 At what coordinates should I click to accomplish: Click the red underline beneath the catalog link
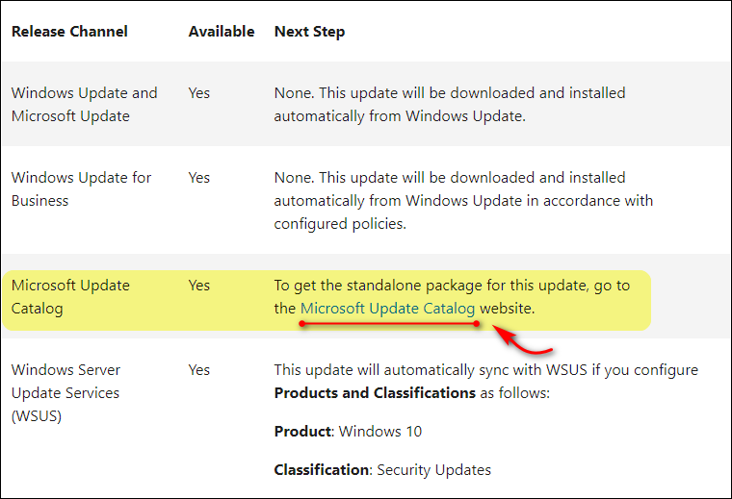(388, 324)
